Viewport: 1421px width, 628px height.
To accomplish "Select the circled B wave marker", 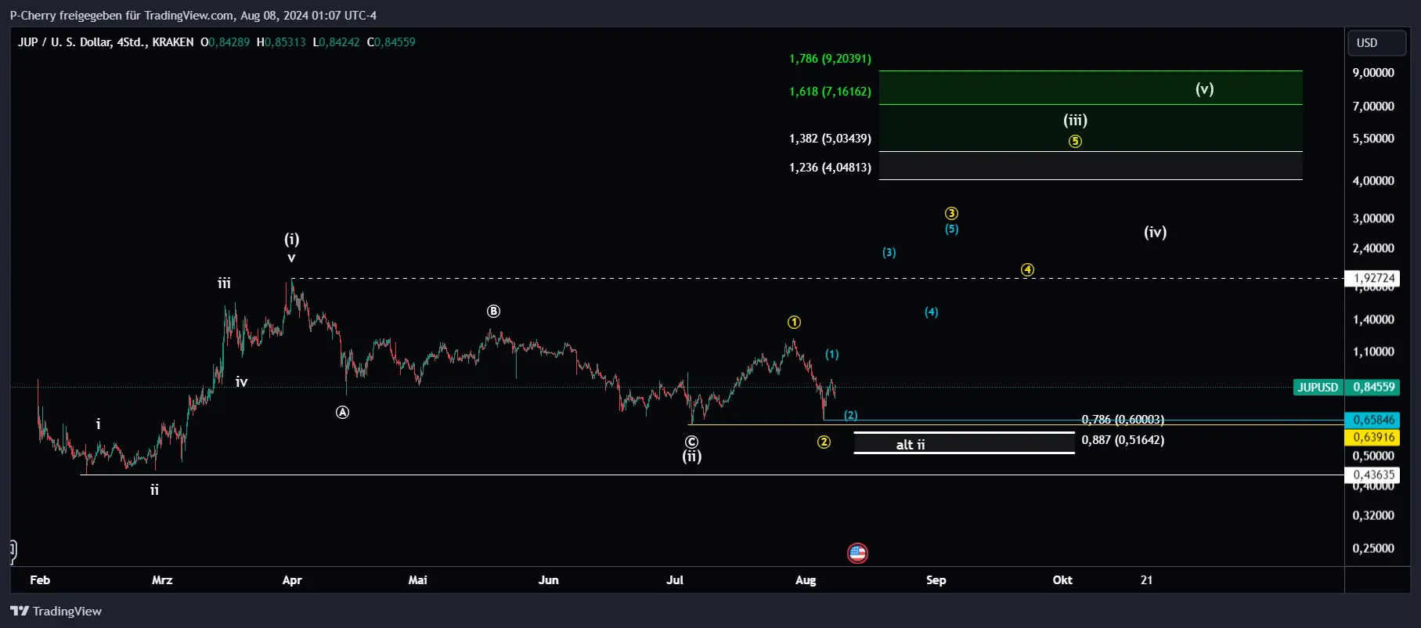I will [x=493, y=312].
